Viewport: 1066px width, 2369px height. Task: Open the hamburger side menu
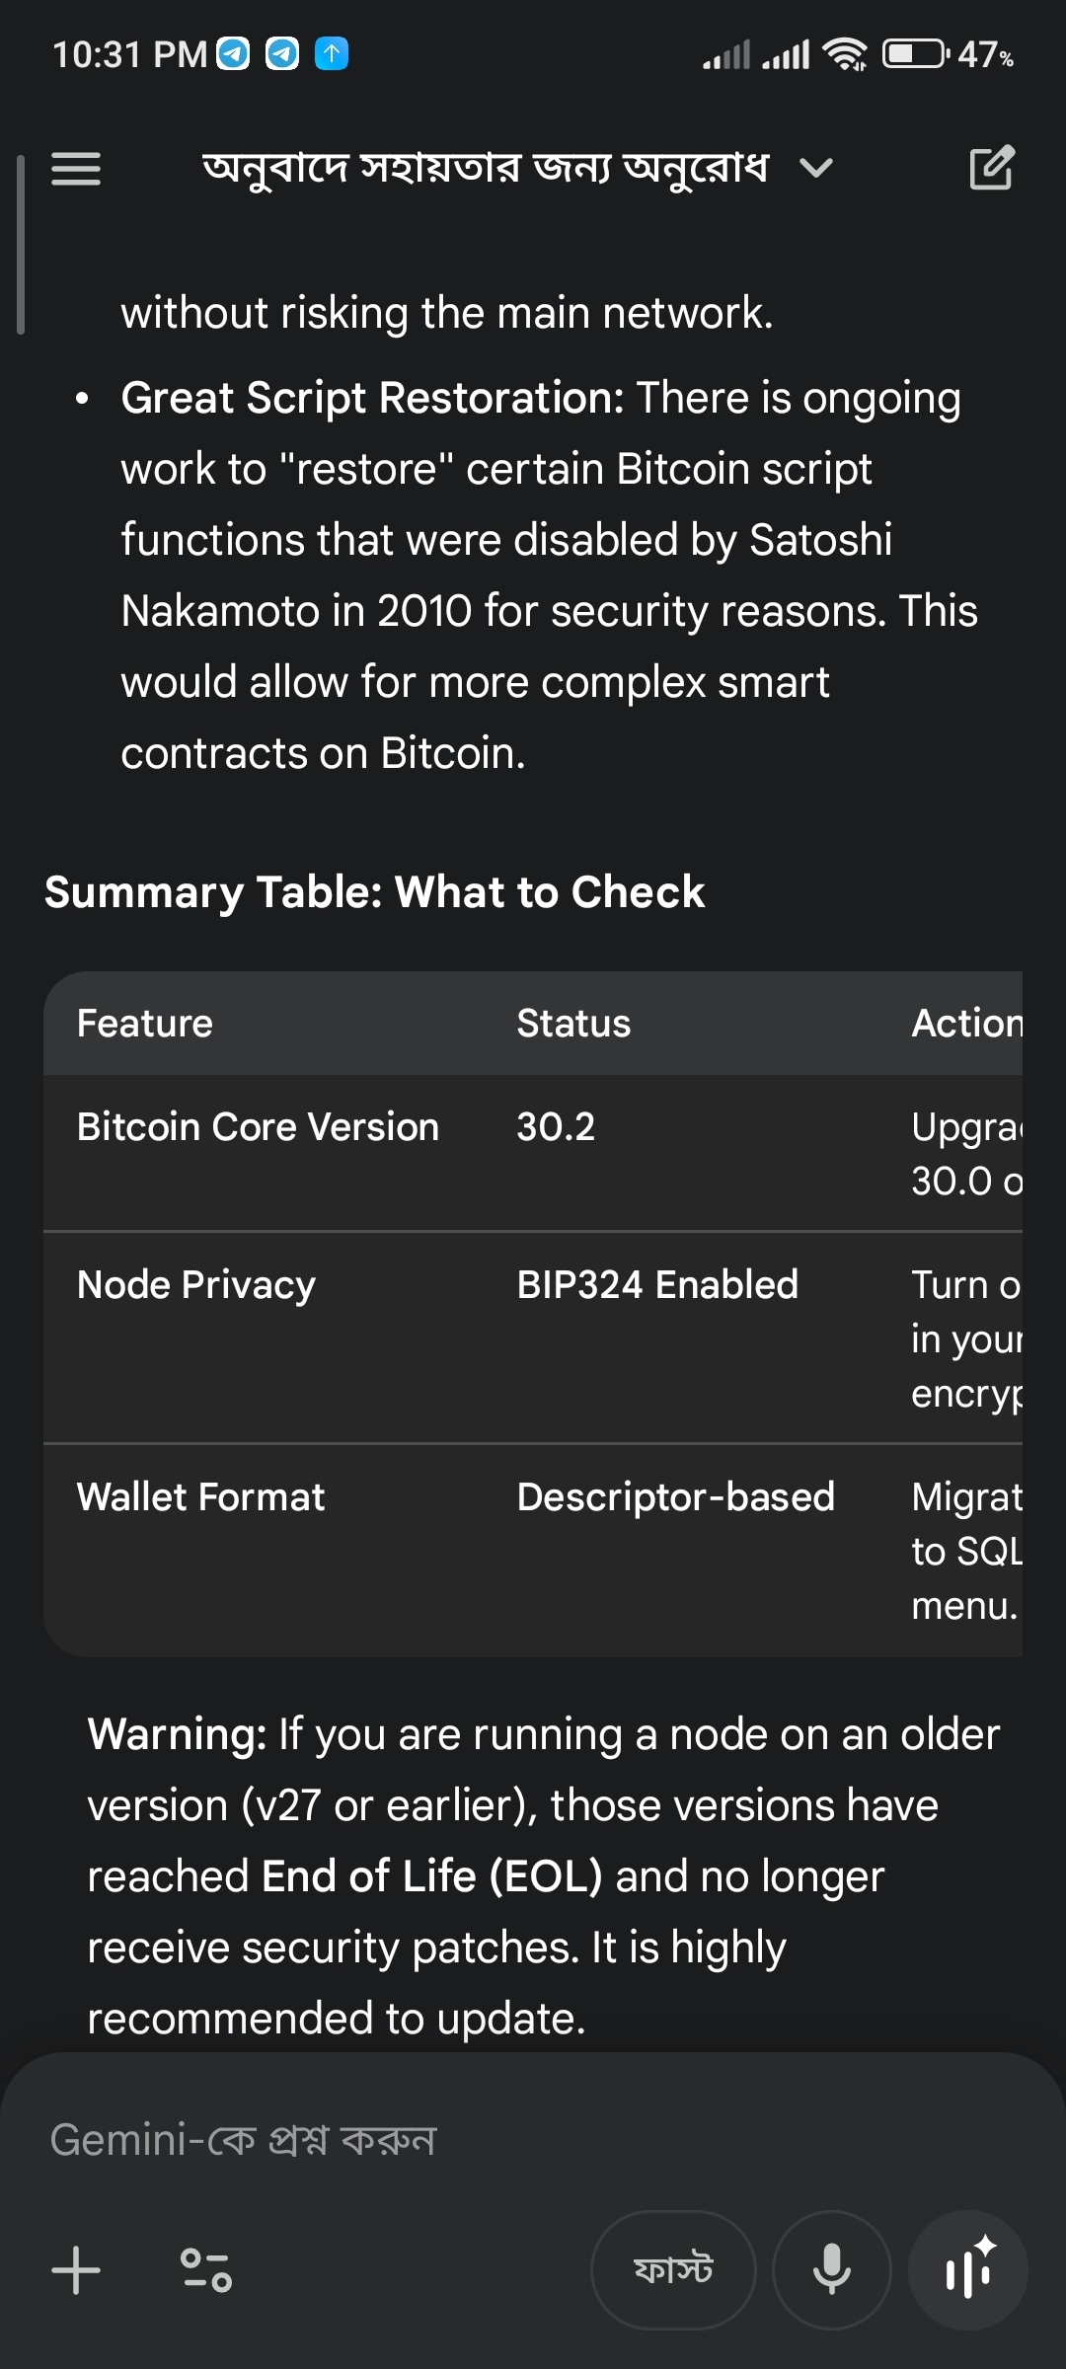pyautogui.click(x=76, y=169)
